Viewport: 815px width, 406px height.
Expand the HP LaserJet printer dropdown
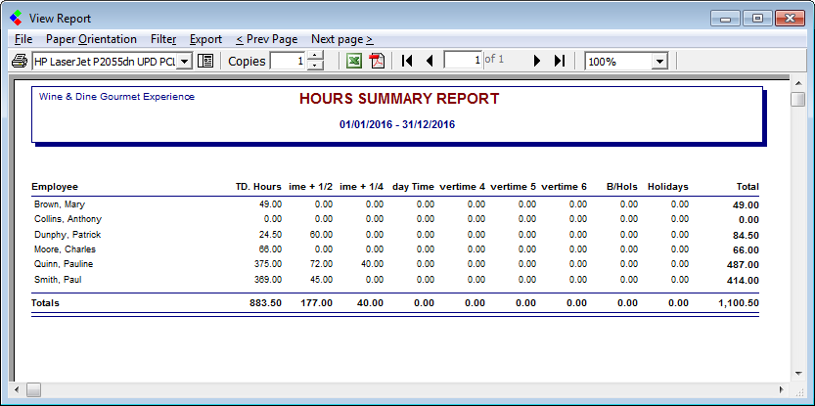tap(184, 61)
